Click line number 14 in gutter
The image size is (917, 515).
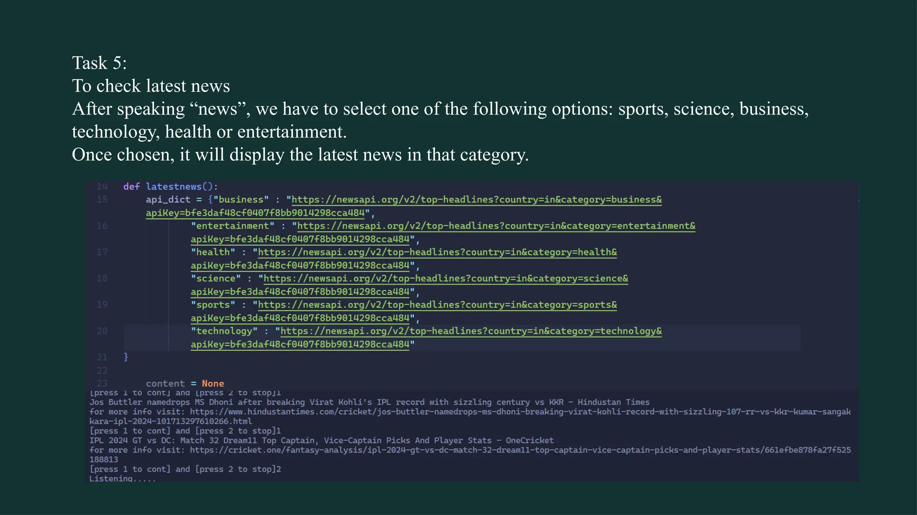102,186
